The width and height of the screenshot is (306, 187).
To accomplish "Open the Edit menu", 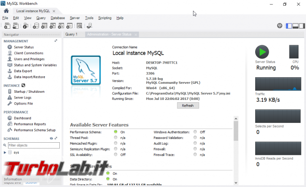I will pos(16,18).
